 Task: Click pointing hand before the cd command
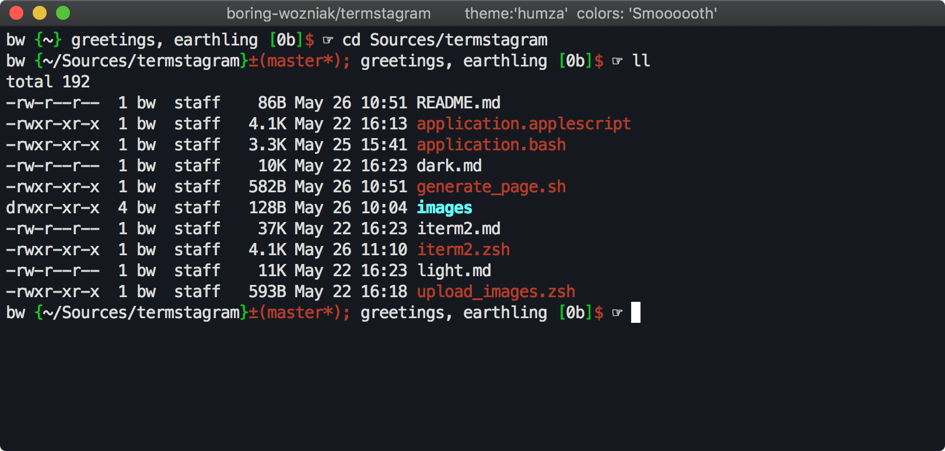(x=328, y=40)
